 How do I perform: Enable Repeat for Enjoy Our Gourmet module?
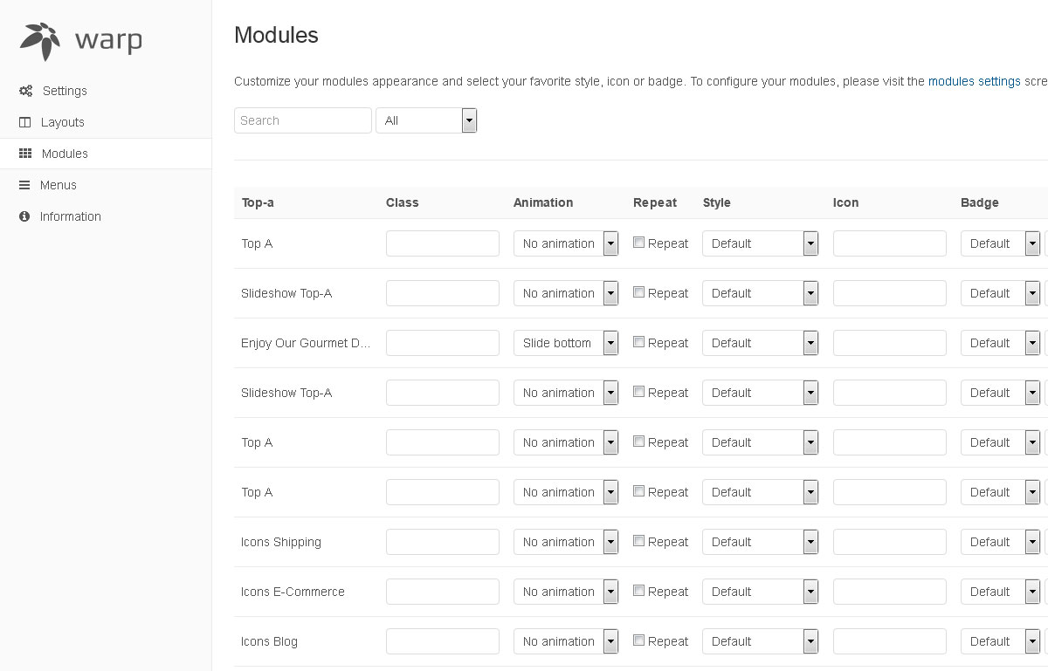(638, 342)
